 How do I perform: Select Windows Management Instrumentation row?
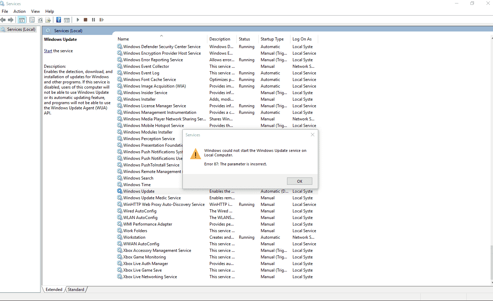[x=217, y=112]
